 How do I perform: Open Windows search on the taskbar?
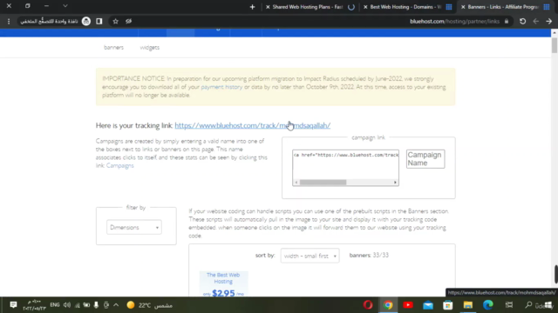point(528,305)
